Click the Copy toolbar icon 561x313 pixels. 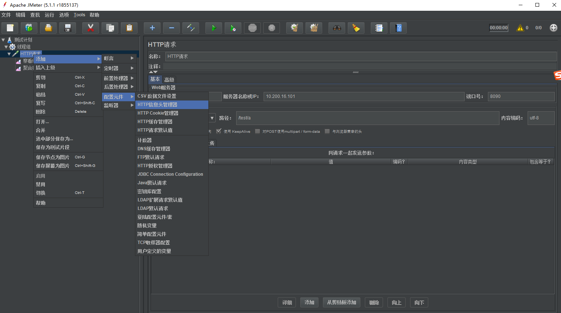[110, 28]
